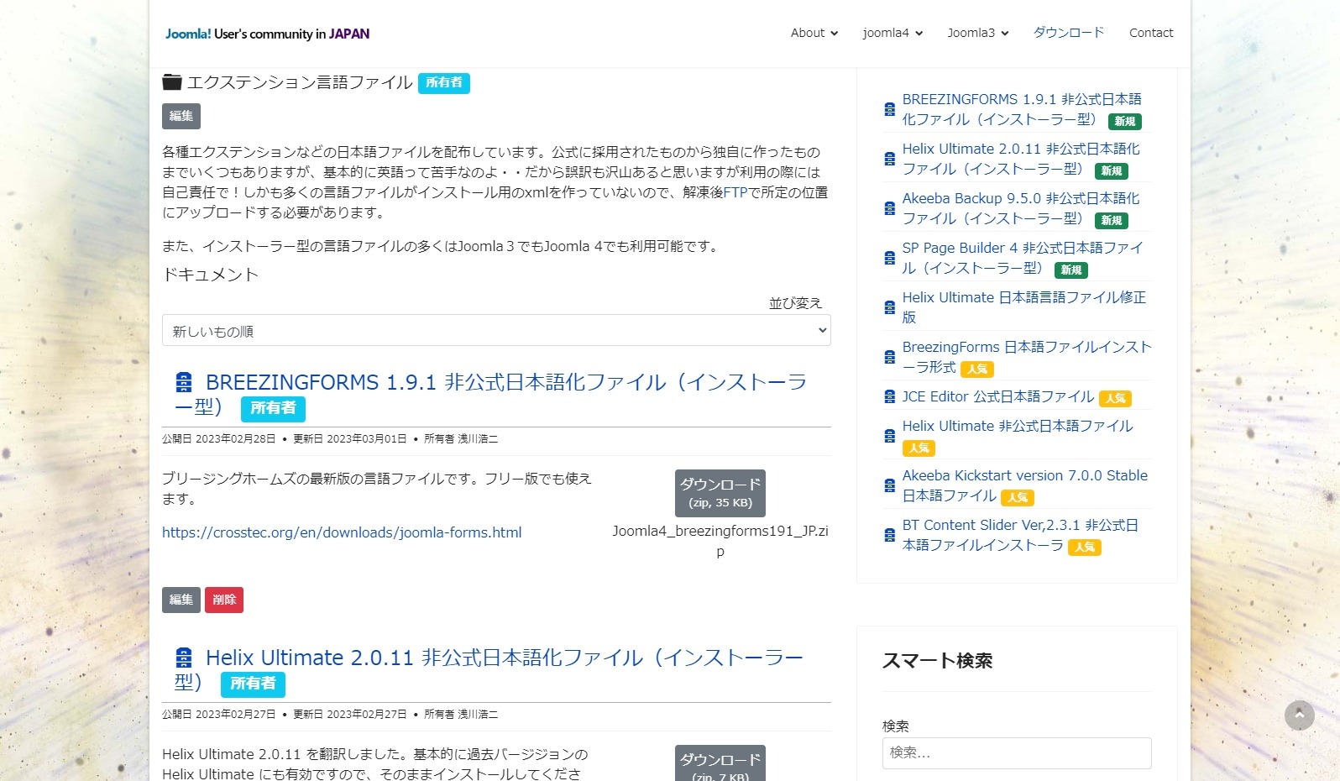Click the 新規 badge on sidebar BREEZINGFORMS entry
The height and width of the screenshot is (781, 1340).
pos(1125,121)
